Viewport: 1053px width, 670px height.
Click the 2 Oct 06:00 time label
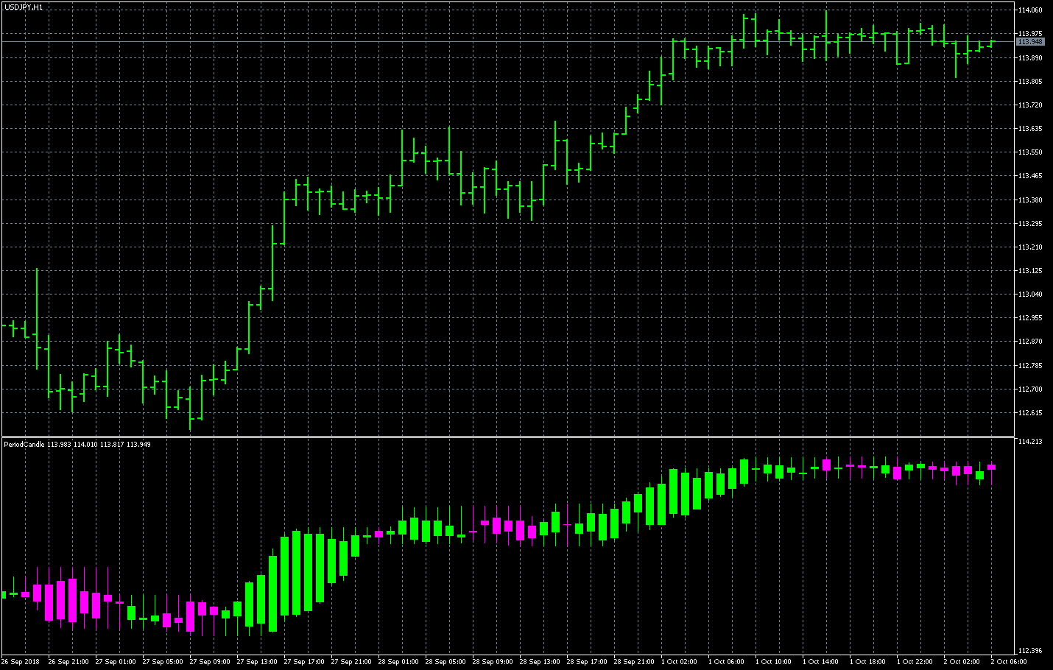pos(1009,662)
